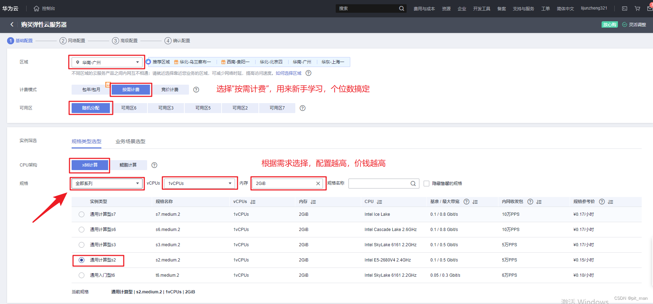The width and height of the screenshot is (653, 304).
Task: Open the cloud shell terminal icon
Action: 625,9
